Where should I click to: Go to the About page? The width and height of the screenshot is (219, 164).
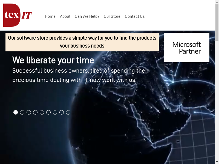pyautogui.click(x=65, y=16)
